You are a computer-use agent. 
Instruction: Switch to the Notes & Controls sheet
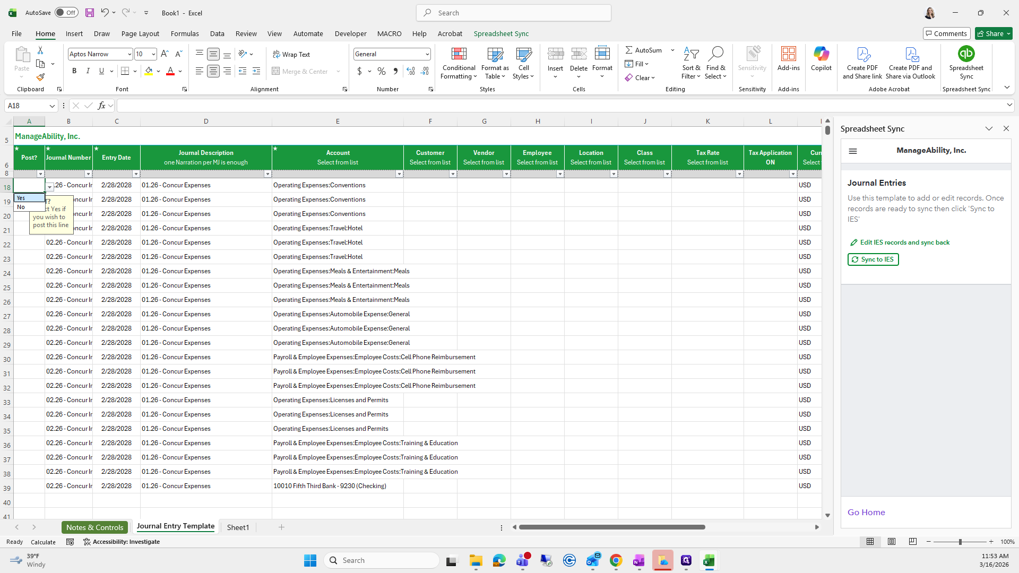point(94,527)
